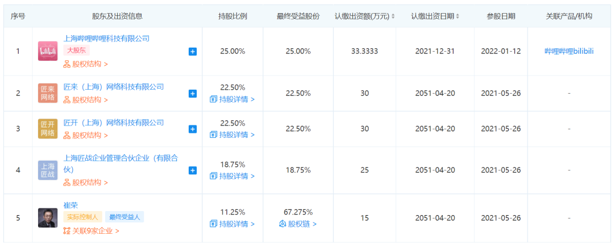Select the 2021-12-31 subscription date cell
Image resolution: width=614 pixels, height=248 pixels.
click(435, 51)
